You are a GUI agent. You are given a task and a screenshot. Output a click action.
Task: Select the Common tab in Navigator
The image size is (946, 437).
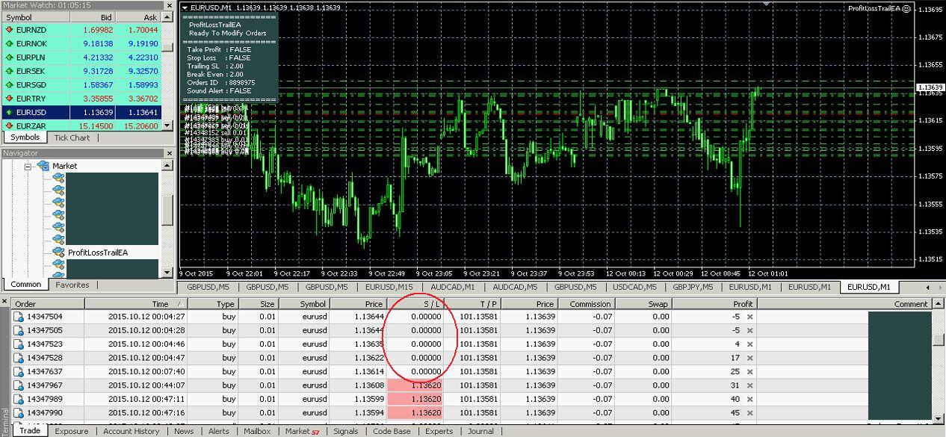coord(26,285)
